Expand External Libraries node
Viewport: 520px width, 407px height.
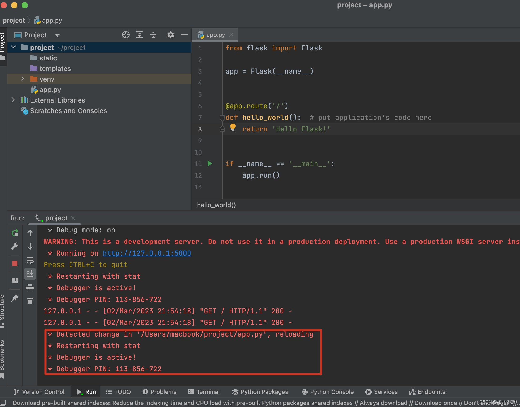click(x=13, y=100)
